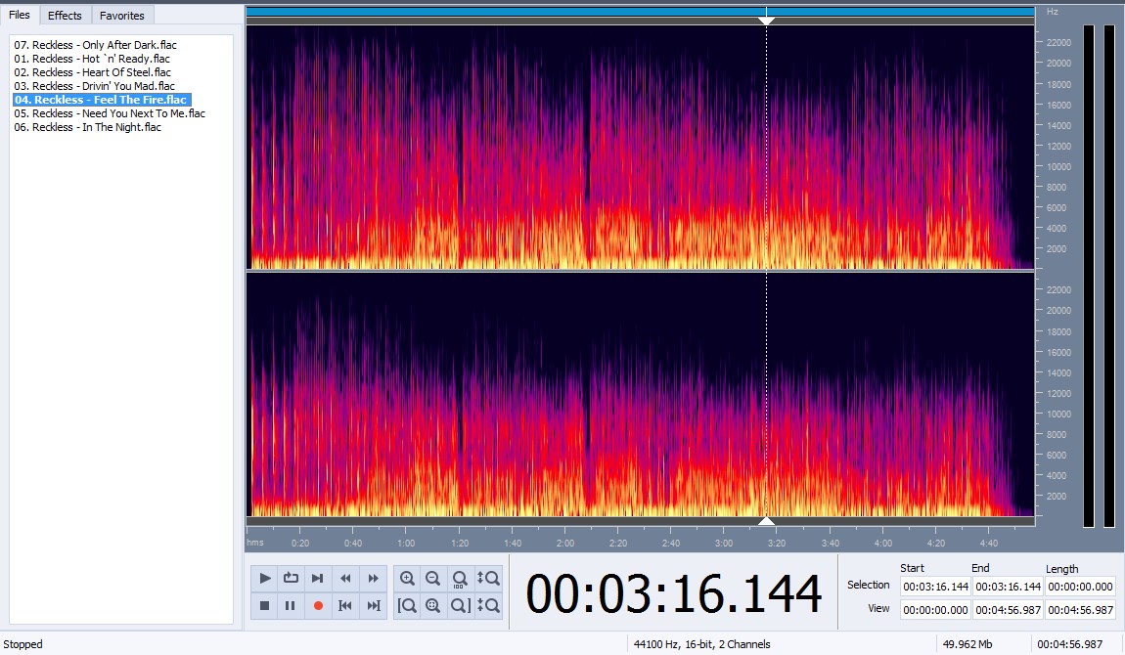The height and width of the screenshot is (655, 1125).
Task: Edit the View Start time field
Action: click(x=935, y=610)
